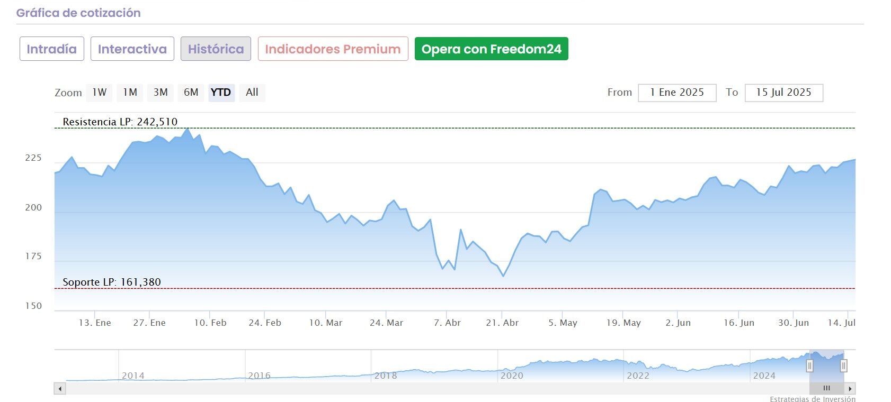Click the right range handle in navigator
The image size is (891, 402).
(x=844, y=366)
